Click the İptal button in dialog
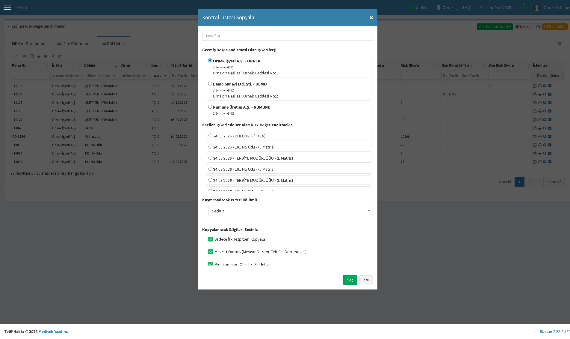Screen dimensions: 570x339 [x=366, y=280]
